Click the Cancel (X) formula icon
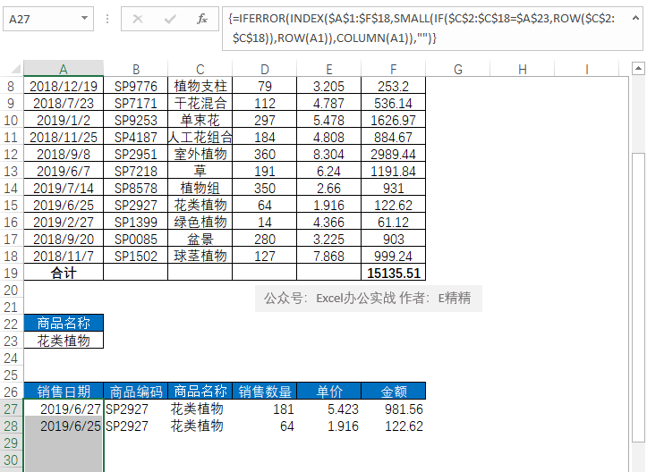 (138, 18)
